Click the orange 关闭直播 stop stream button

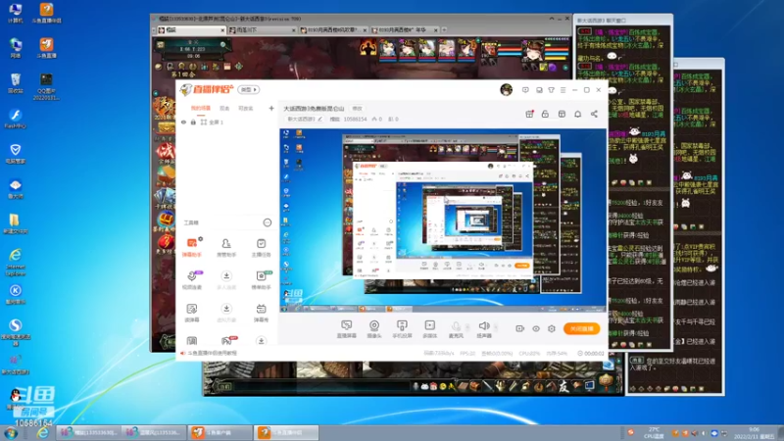581,328
